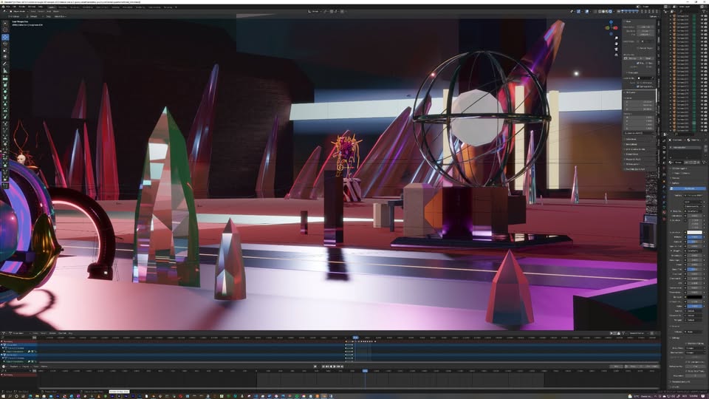This screenshot has width=709, height=399.
Task: Choose the Transform tool in left toolbar
Action: (x=5, y=57)
